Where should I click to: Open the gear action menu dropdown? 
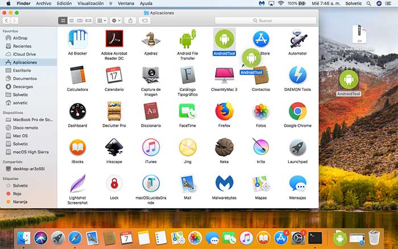(x=116, y=20)
